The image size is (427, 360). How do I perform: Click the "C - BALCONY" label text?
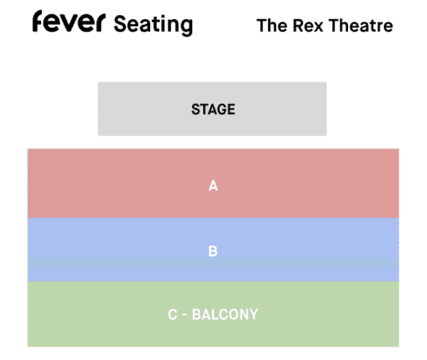click(213, 315)
